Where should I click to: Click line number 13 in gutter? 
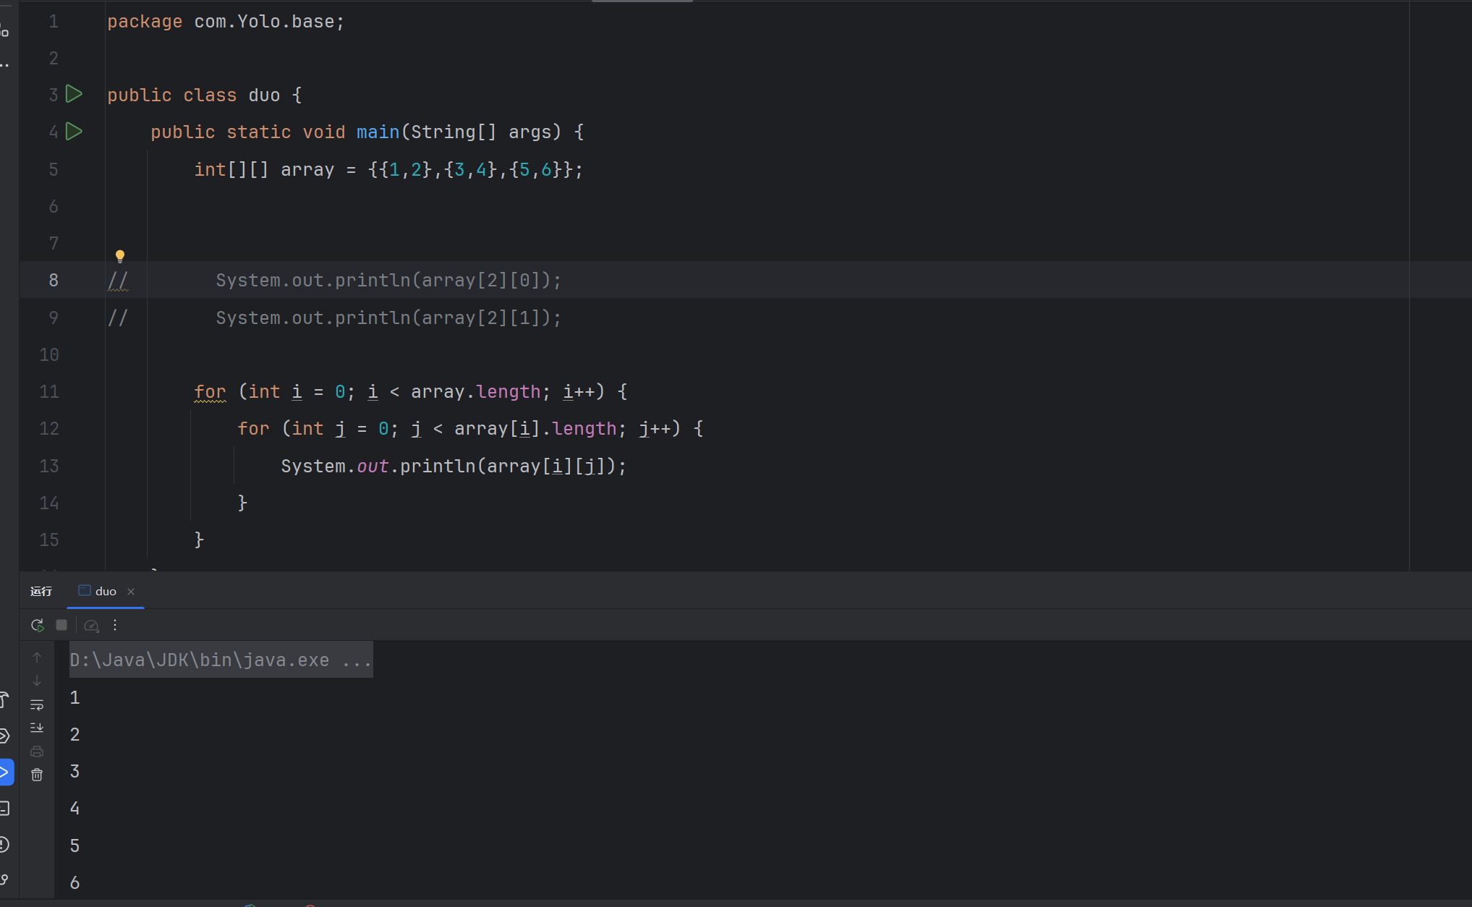[x=49, y=466]
